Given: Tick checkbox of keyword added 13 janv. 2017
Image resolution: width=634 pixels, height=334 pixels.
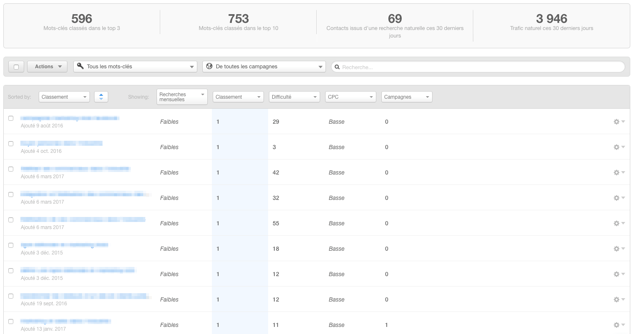Looking at the screenshot, I should click(x=11, y=322).
